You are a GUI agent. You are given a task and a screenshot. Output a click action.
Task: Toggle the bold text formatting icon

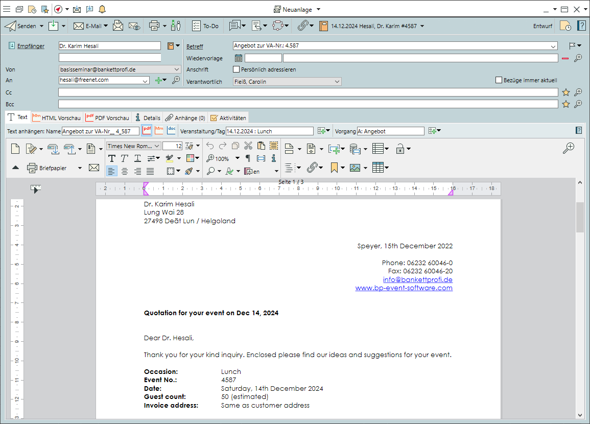[112, 158]
